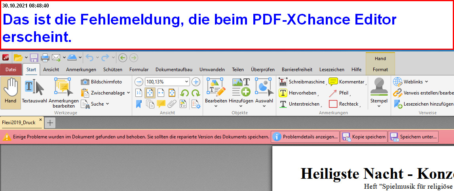The width and height of the screenshot is (454, 191).
Task: Close the Flexi2019_Druck document tab
Action: tap(40, 120)
